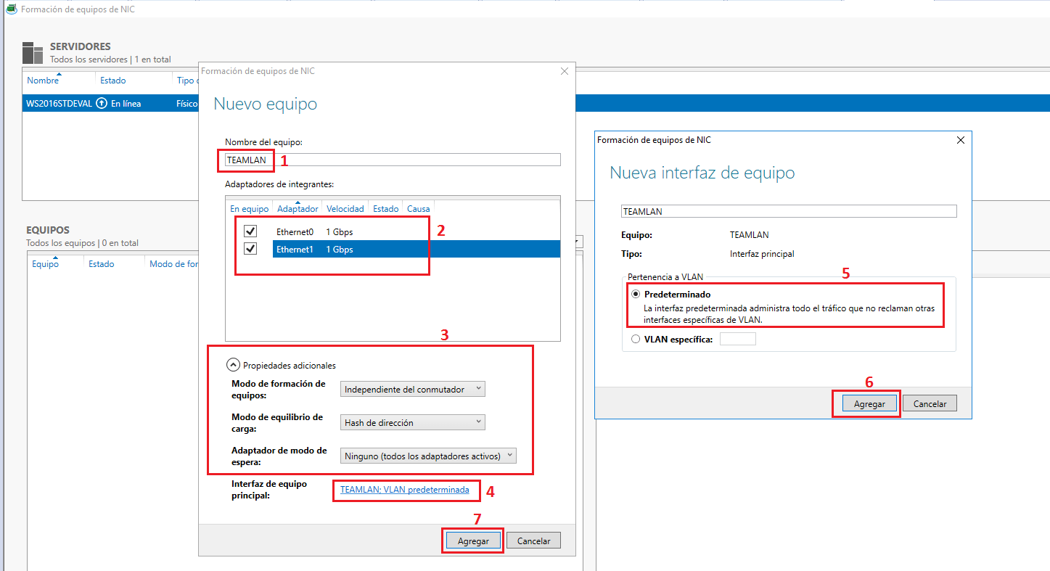Click Agregar in the Nuevo equipo dialog
Viewport: 1050px width, 571px height.
pos(472,540)
